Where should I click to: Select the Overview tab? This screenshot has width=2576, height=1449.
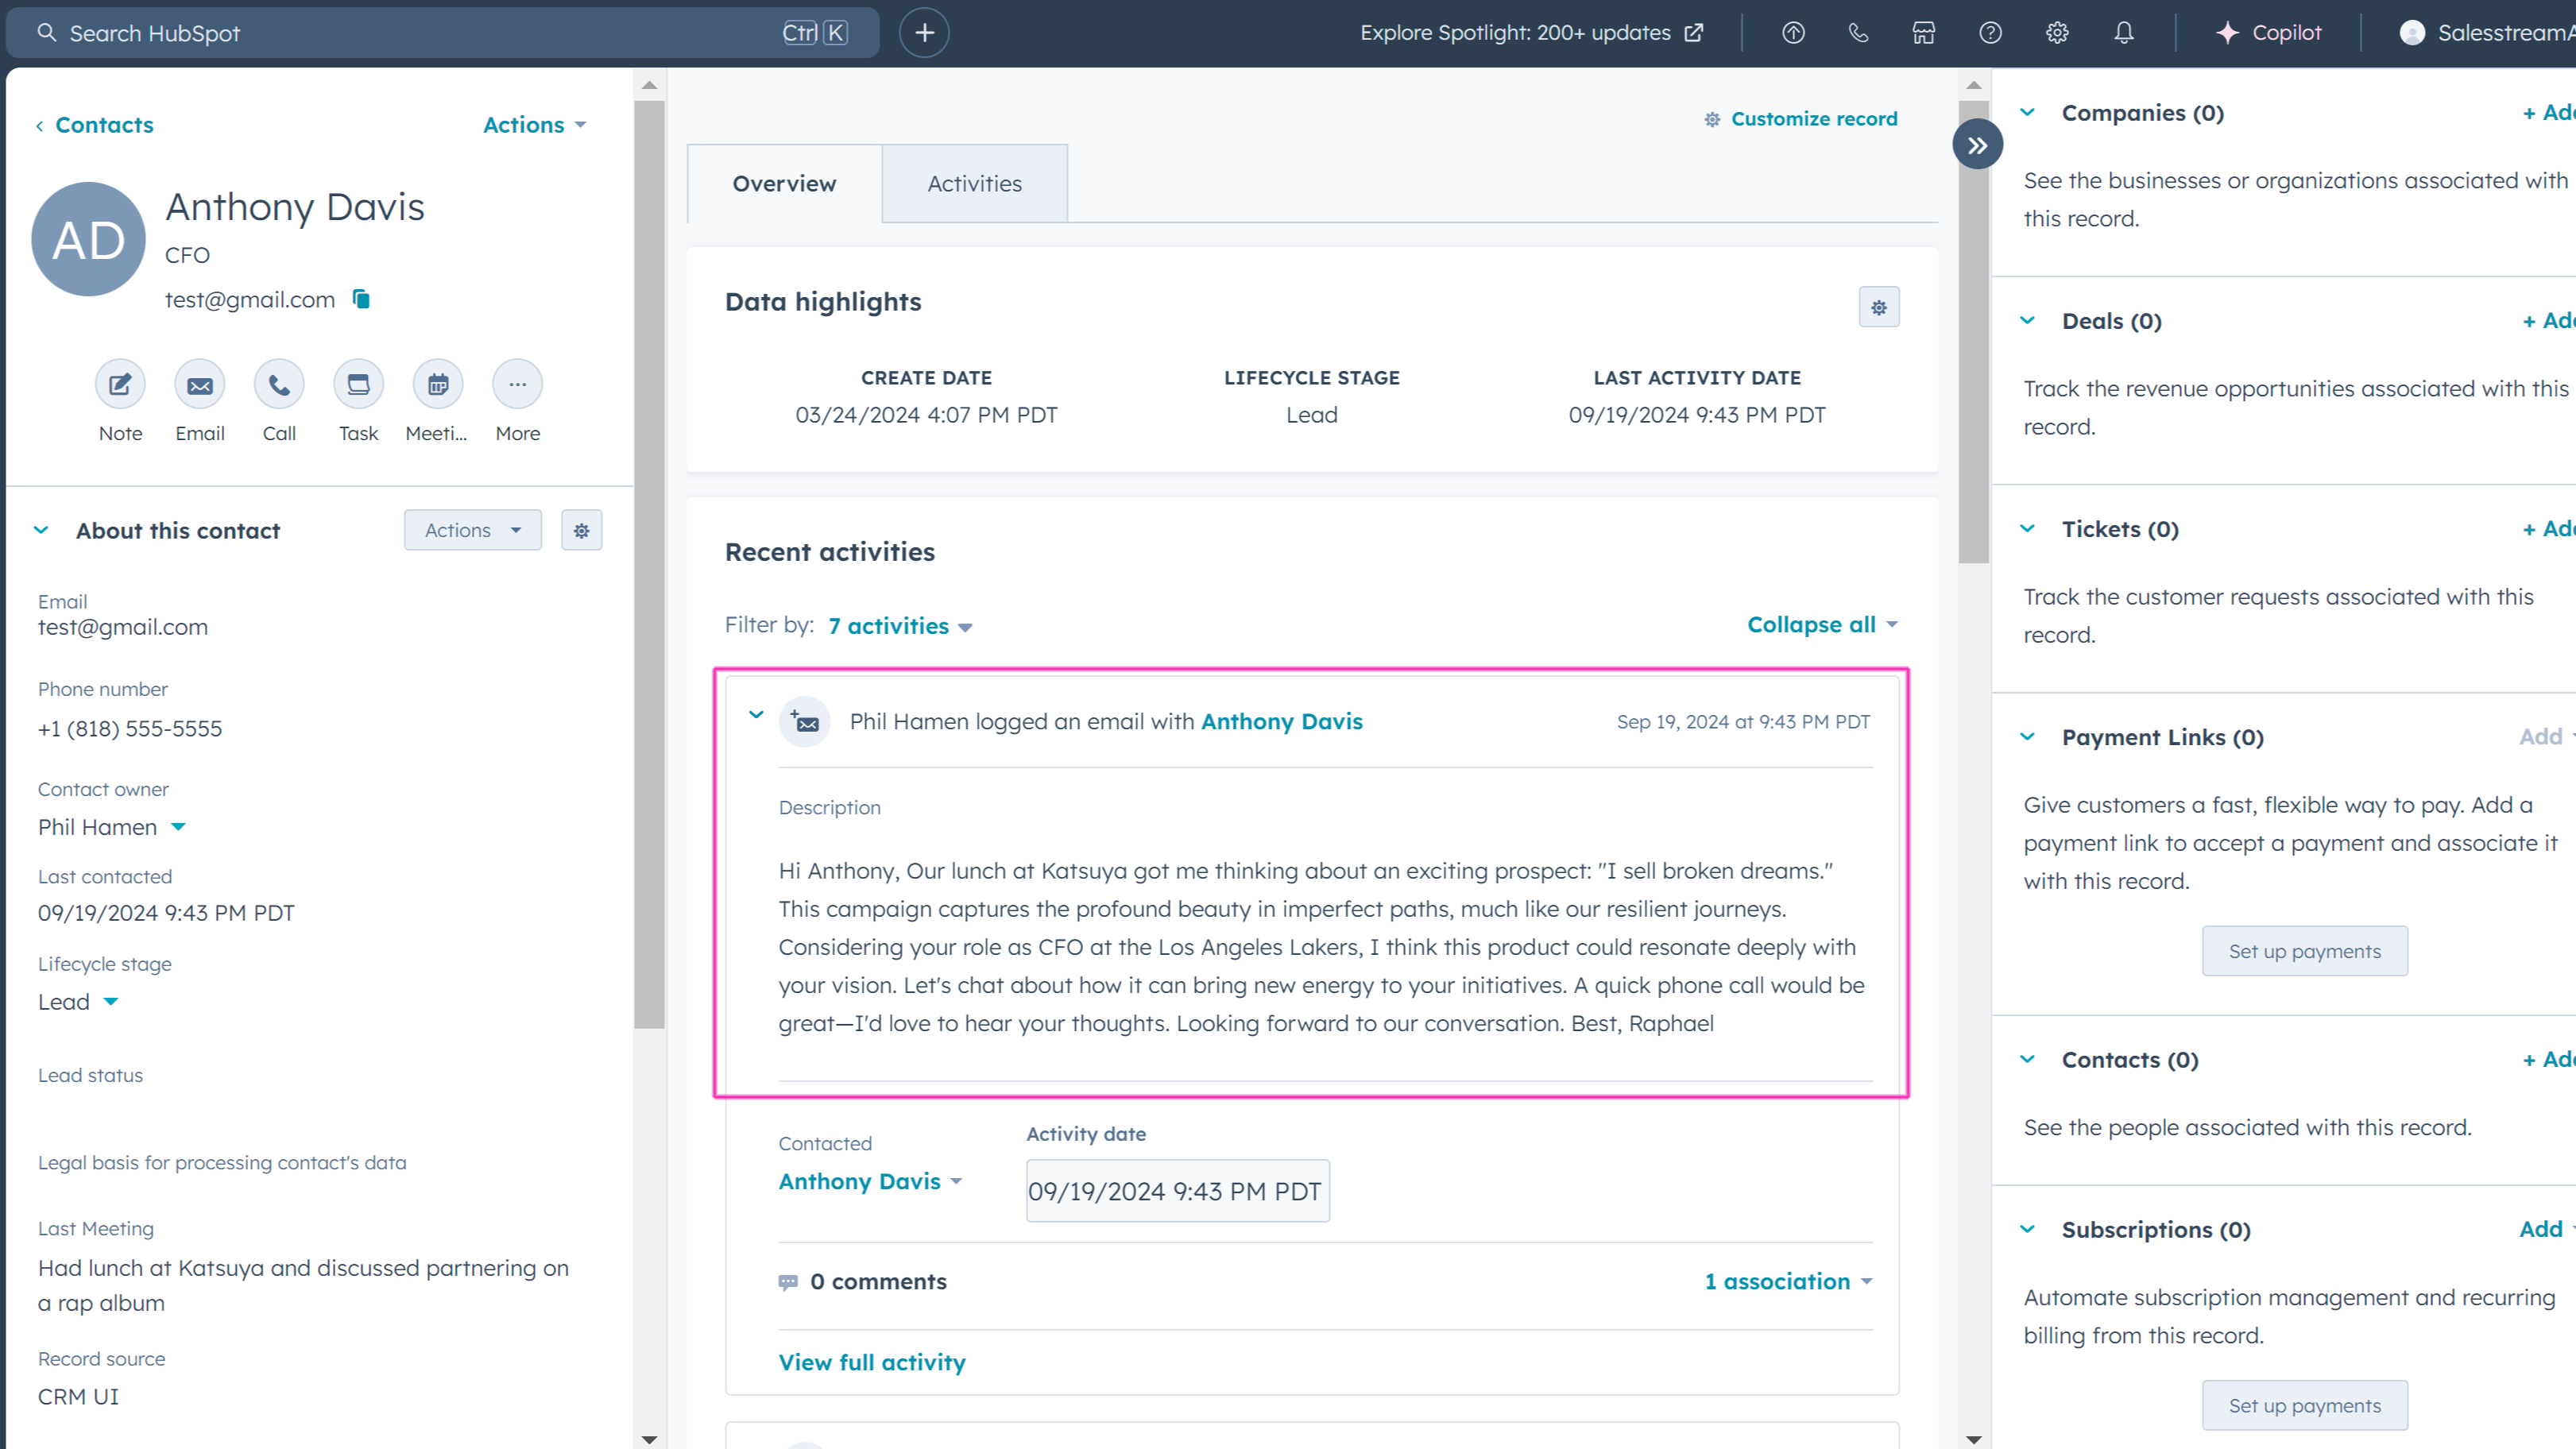pos(784,184)
